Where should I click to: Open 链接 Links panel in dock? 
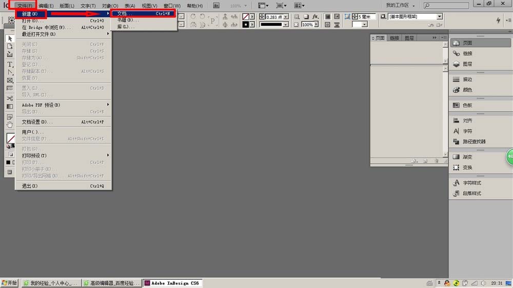click(480, 53)
